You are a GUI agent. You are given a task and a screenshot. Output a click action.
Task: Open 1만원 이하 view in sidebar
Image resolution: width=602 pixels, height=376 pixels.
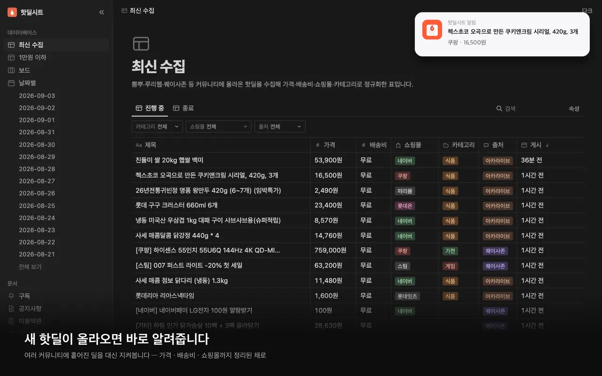point(56,57)
